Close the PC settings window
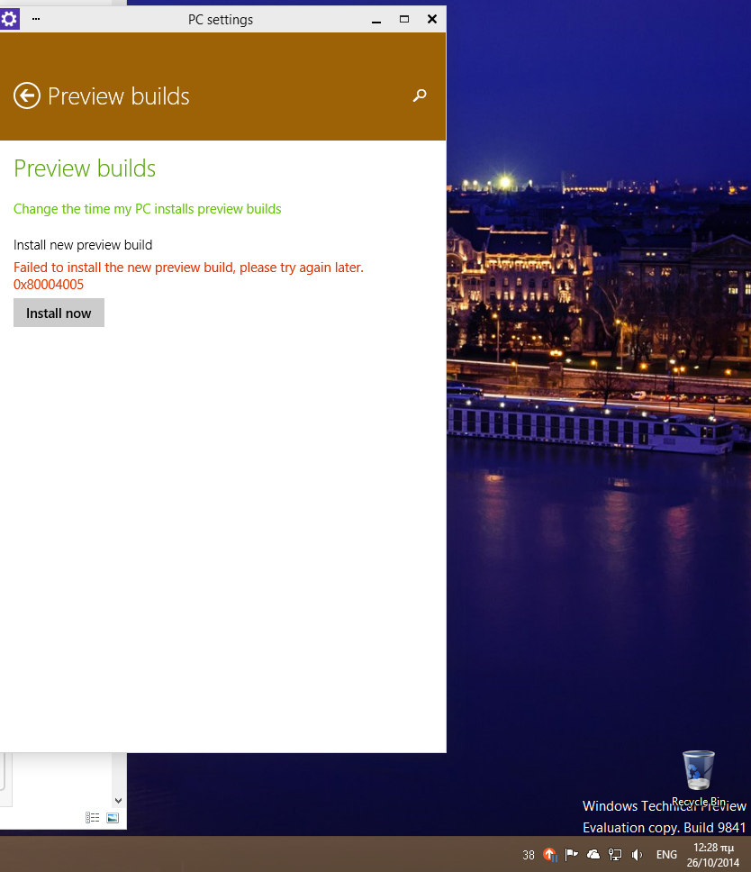The height and width of the screenshot is (872, 751). [432, 20]
